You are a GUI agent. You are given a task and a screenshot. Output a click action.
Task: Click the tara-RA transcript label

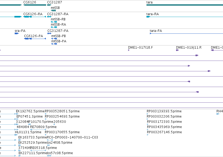[x=153, y=14]
